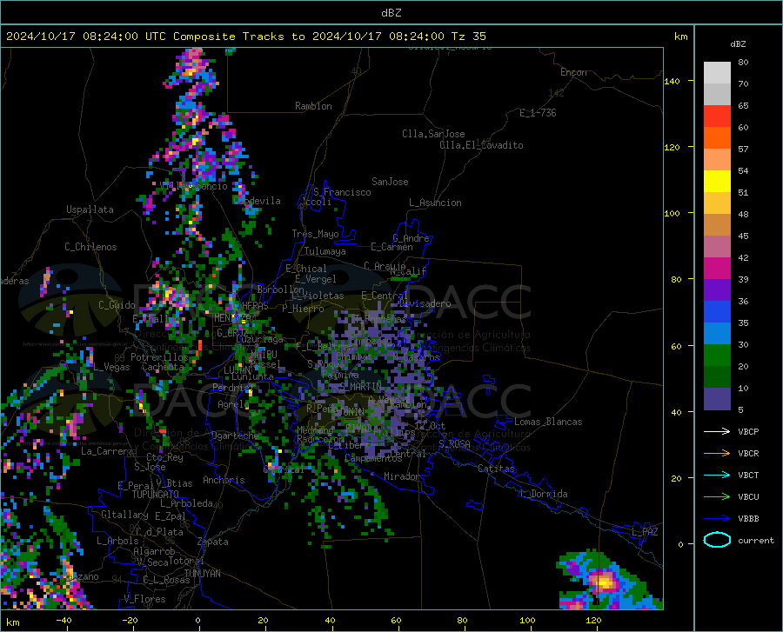Click the 'TUPUNGATO' map label
The image size is (783, 632).
pos(156,495)
